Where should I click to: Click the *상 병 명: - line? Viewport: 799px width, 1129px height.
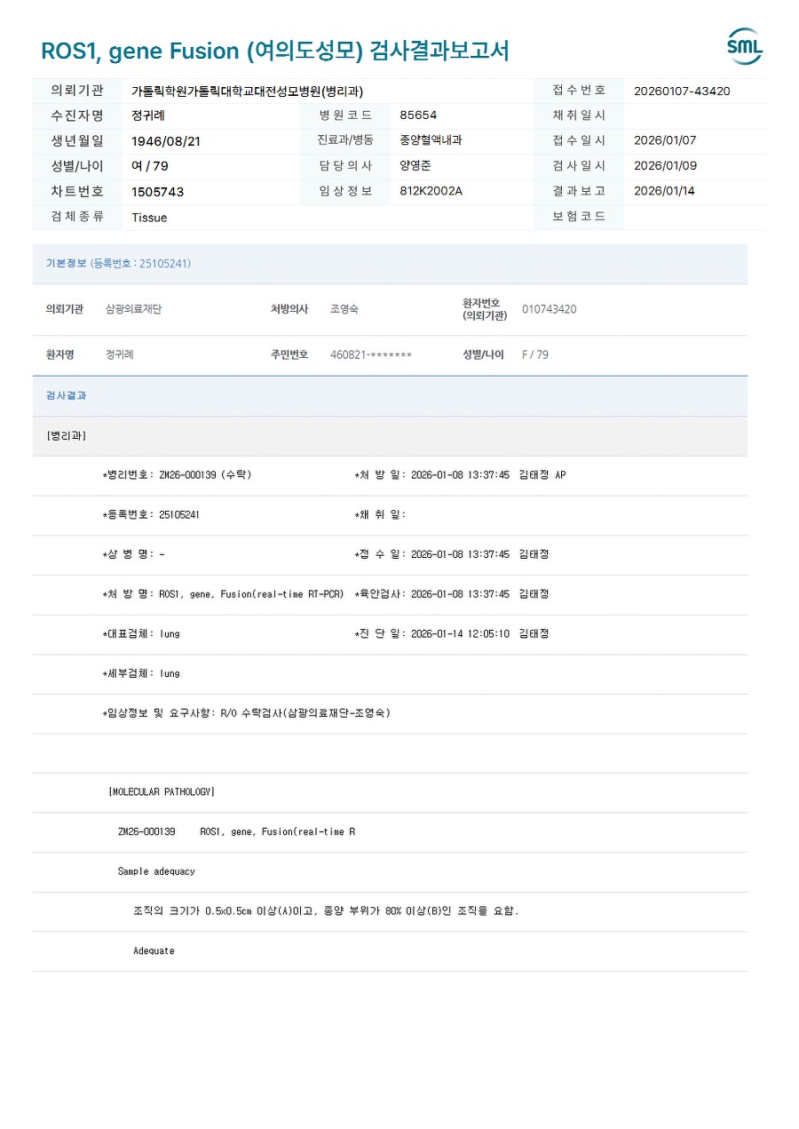(133, 554)
